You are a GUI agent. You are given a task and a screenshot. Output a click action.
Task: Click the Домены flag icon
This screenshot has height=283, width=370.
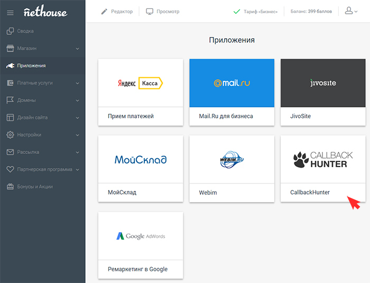pyautogui.click(x=10, y=100)
